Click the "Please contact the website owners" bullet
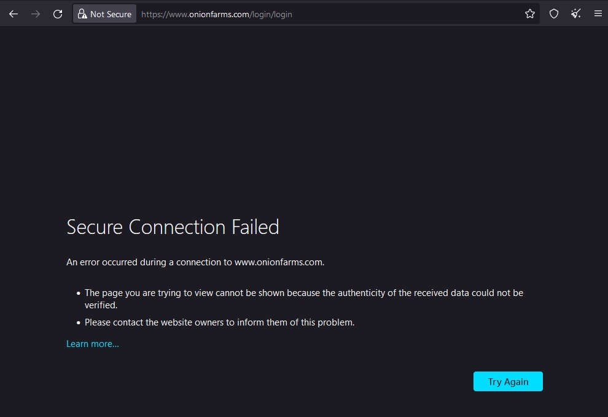Image resolution: width=608 pixels, height=417 pixels. (219, 322)
